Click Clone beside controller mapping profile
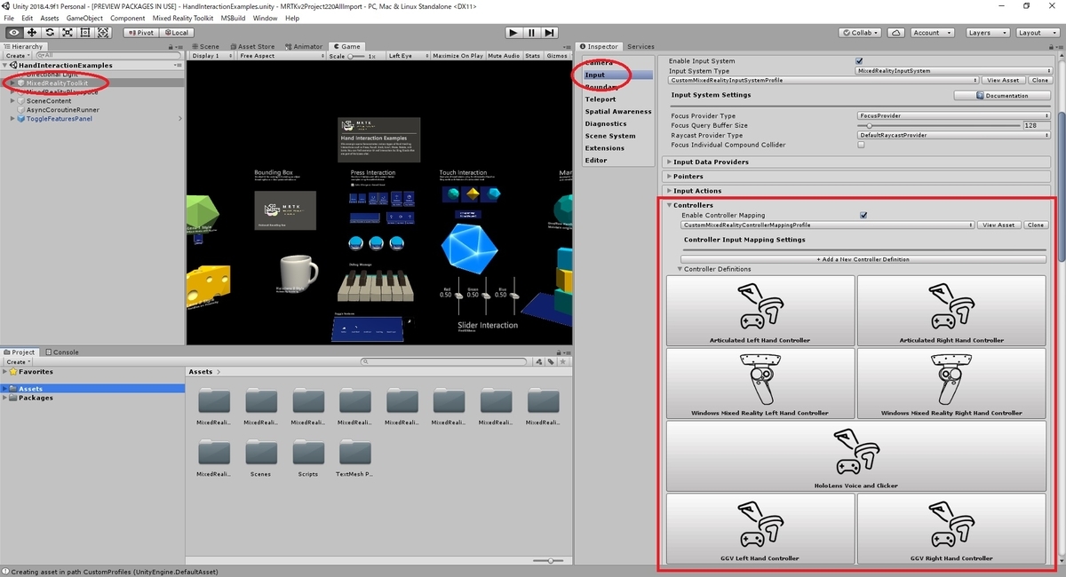Image resolution: width=1066 pixels, height=577 pixels. click(x=1036, y=225)
